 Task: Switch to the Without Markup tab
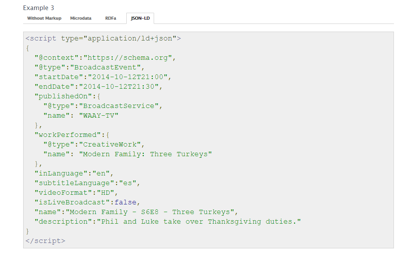[x=44, y=18]
